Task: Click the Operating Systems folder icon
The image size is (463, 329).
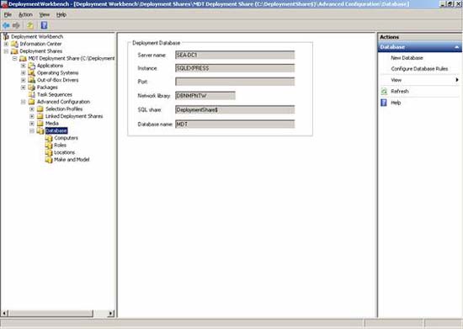Action: pos(32,73)
